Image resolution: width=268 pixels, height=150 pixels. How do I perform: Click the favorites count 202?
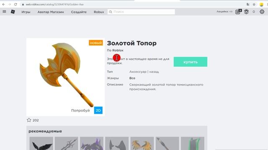coord(36,120)
